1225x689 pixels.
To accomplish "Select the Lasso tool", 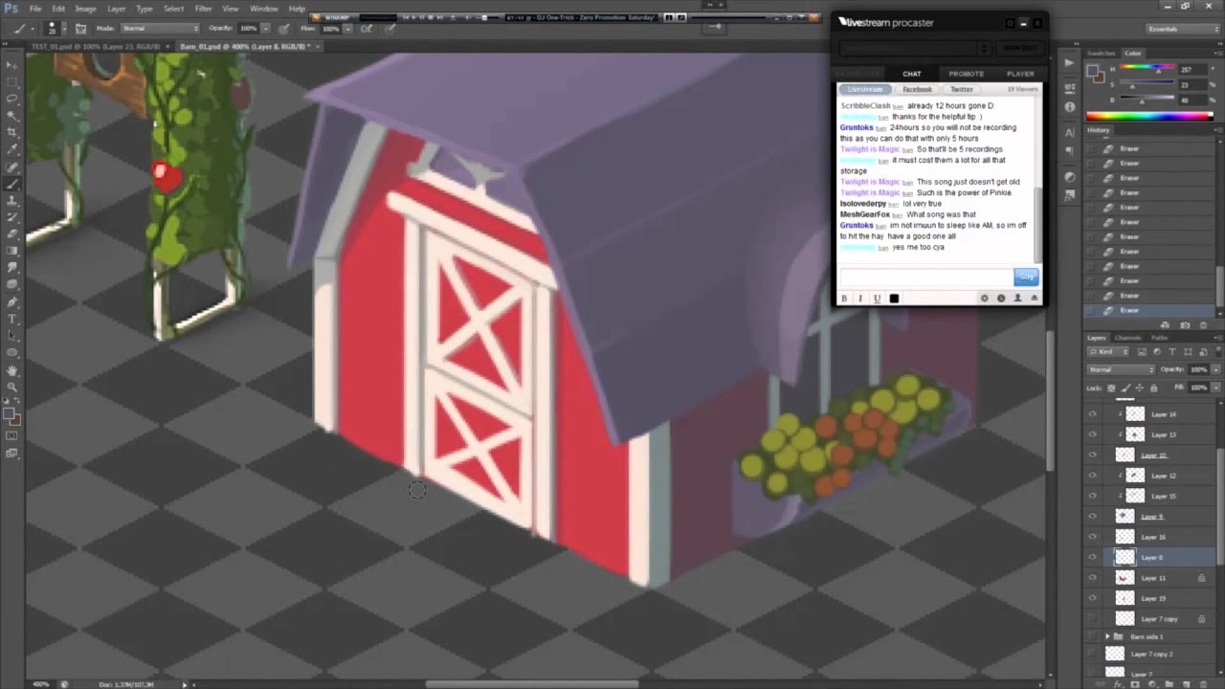I will click(x=12, y=99).
